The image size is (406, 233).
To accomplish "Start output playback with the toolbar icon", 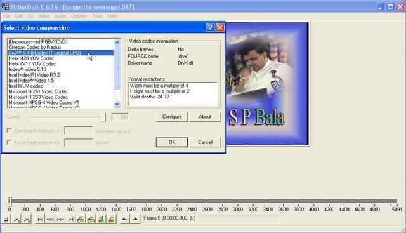I will click(x=27, y=219).
